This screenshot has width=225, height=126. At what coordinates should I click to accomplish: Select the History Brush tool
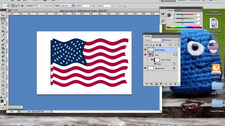(x=3, y=52)
